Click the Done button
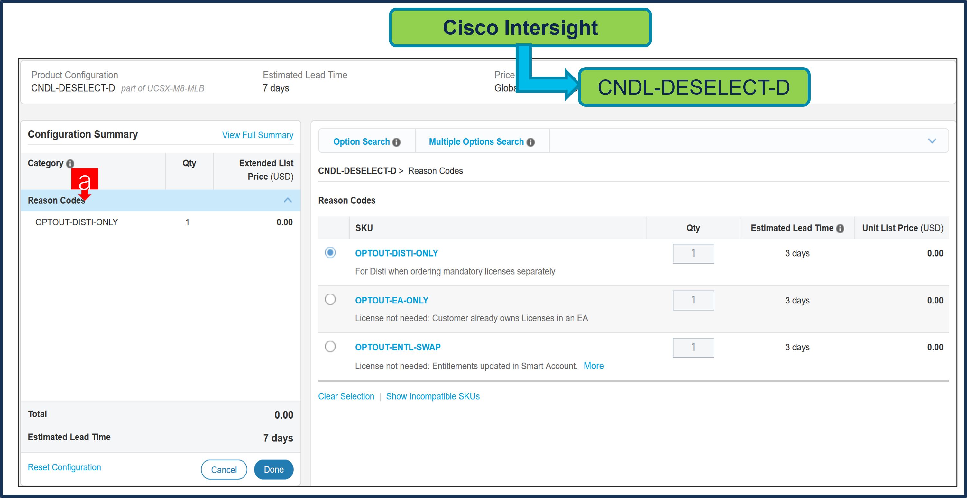Screen dimensions: 967x498 (274, 469)
